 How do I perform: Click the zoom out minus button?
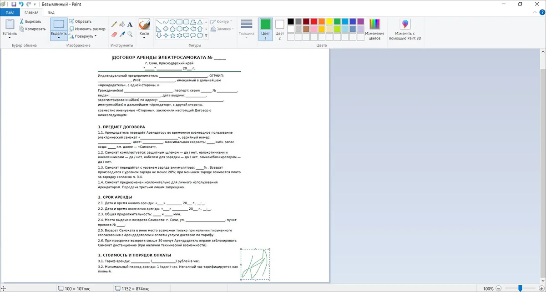tap(499, 288)
